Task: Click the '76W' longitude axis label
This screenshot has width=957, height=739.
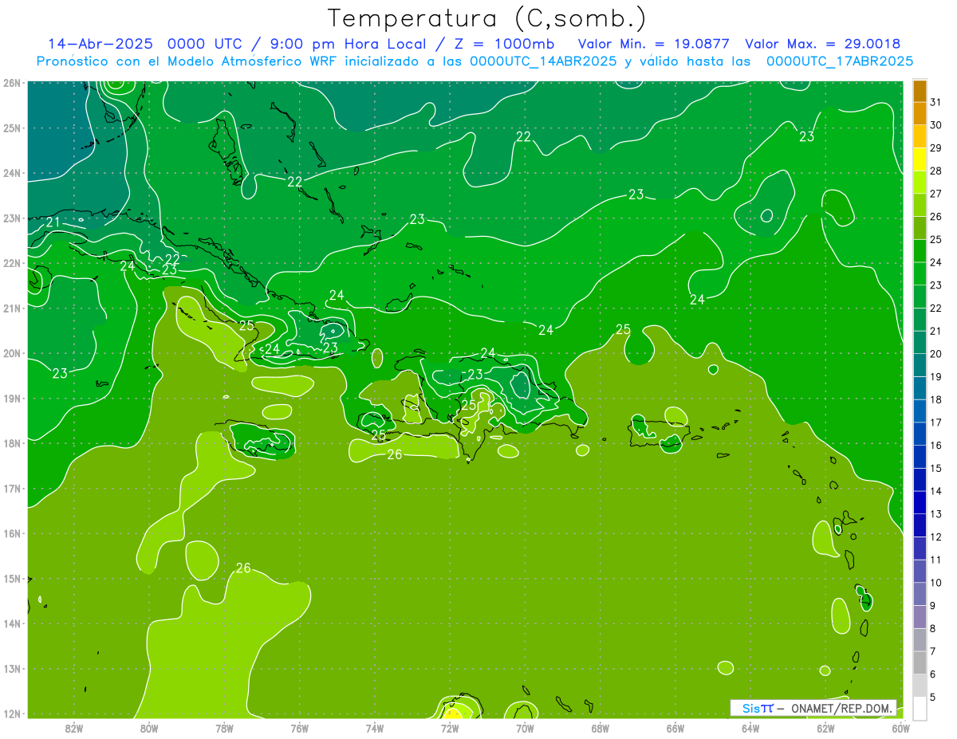Action: (x=300, y=728)
